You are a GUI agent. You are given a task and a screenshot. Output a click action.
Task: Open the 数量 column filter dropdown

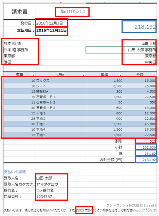pos(33,75)
